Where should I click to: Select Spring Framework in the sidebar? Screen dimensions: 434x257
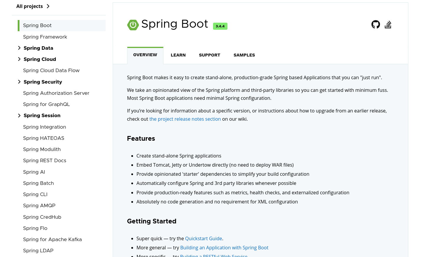tap(45, 37)
